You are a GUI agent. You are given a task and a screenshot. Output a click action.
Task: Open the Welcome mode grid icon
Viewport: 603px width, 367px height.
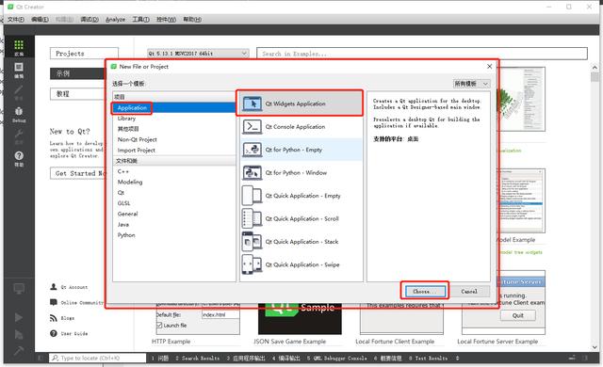(19, 45)
